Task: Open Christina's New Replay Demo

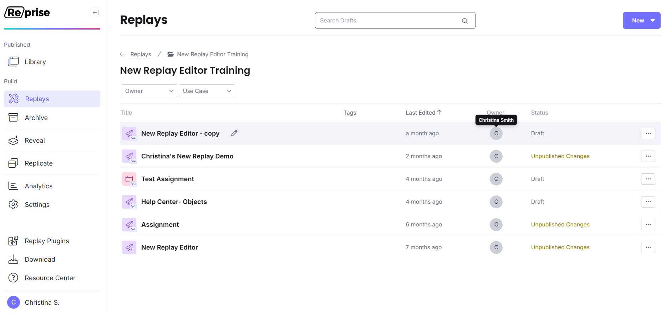Action: [187, 156]
